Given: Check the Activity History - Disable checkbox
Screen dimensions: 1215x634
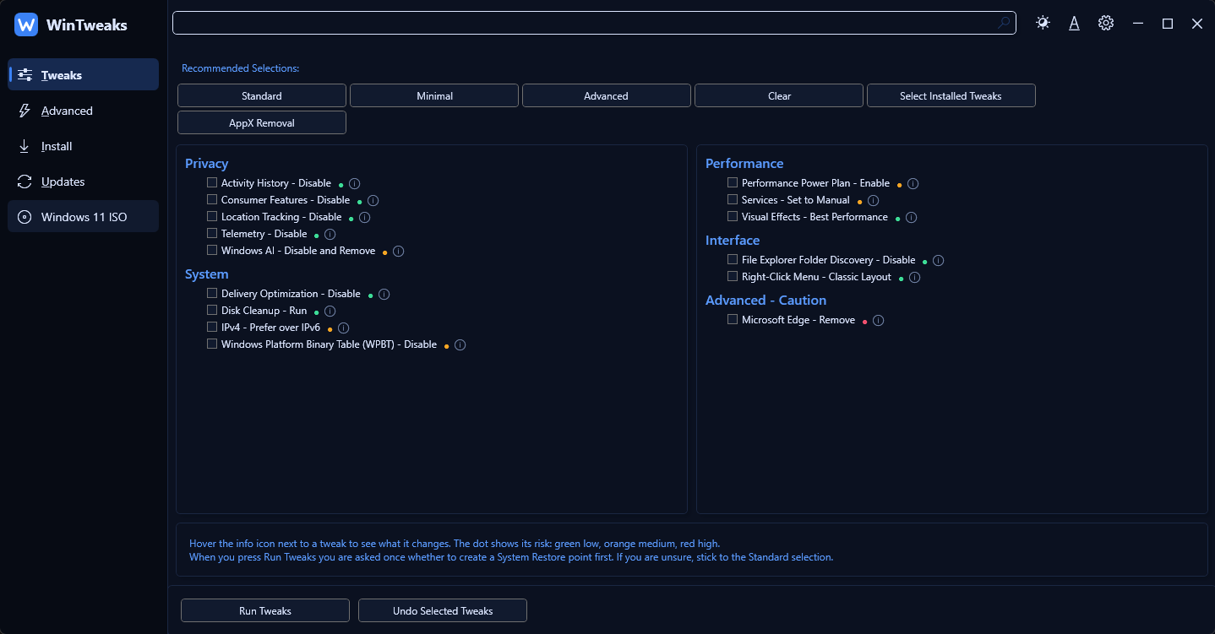Looking at the screenshot, I should pos(212,182).
